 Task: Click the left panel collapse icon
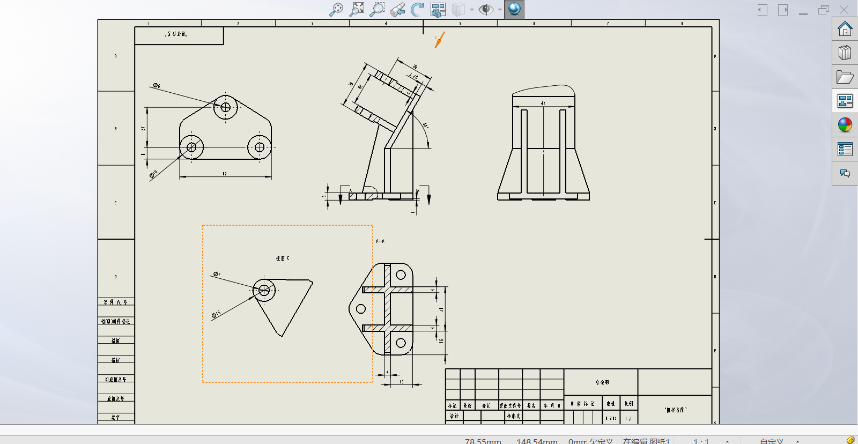point(763,10)
